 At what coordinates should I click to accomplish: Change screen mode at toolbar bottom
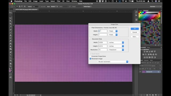(10, 77)
